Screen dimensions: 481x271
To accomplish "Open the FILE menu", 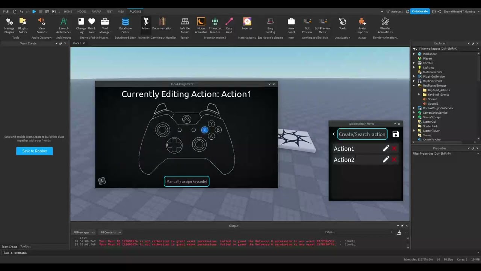I will click(6, 12).
